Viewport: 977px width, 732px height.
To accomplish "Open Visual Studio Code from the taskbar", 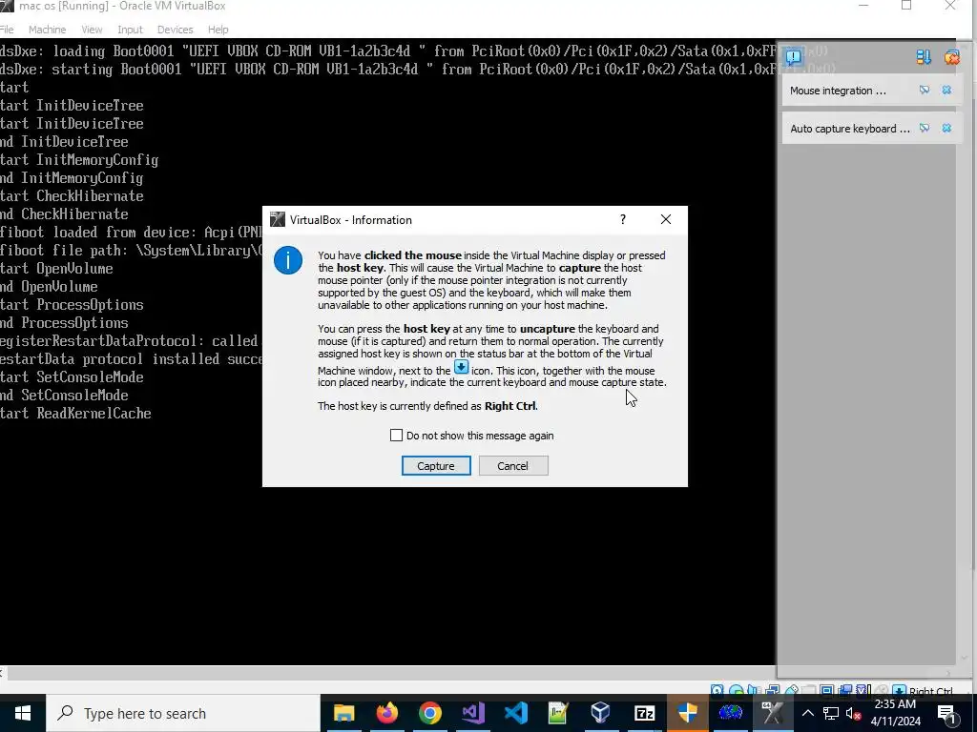I will (516, 713).
